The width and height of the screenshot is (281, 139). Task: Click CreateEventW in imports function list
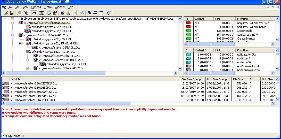(x=246, y=38)
